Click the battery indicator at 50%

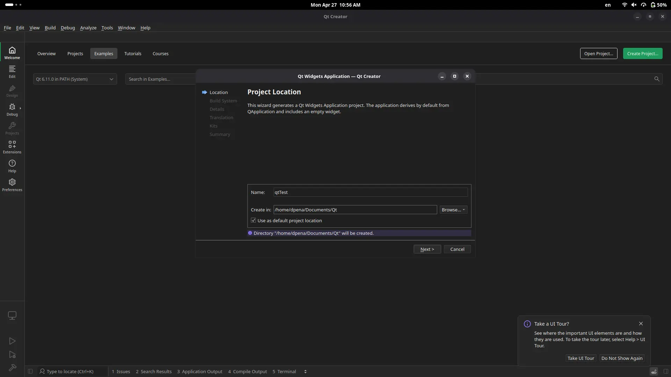[658, 5]
